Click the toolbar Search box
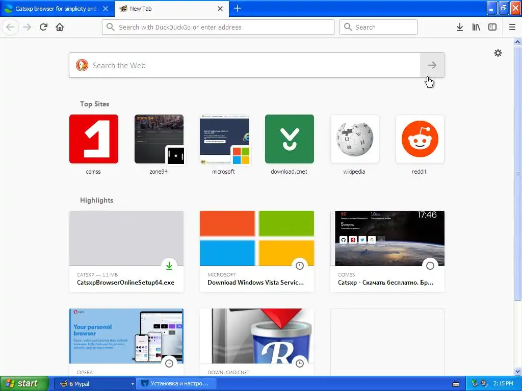522x391 pixels. point(378,27)
